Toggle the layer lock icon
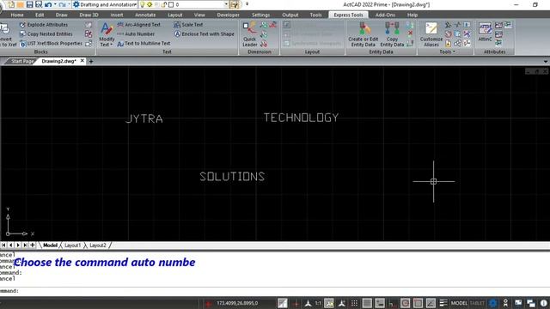Screen dimensions: 550x309 pos(163,4)
